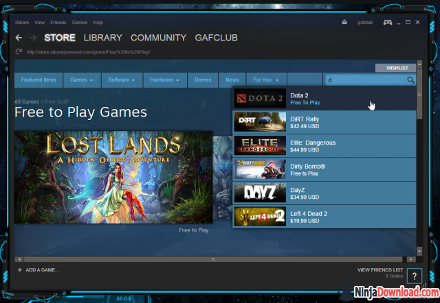Select the Left 4 Dead 2 title

coord(309,214)
